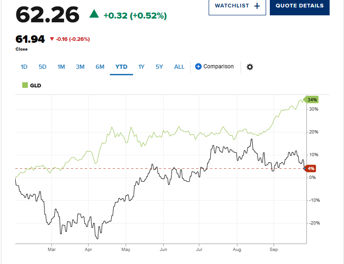Click the green 34% GLD value marker

312,100
